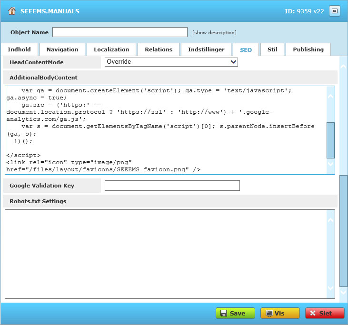Image resolution: width=348 pixels, height=325 pixels.
Task: Click the AdditionalBodyContent section header
Action: (x=170, y=78)
